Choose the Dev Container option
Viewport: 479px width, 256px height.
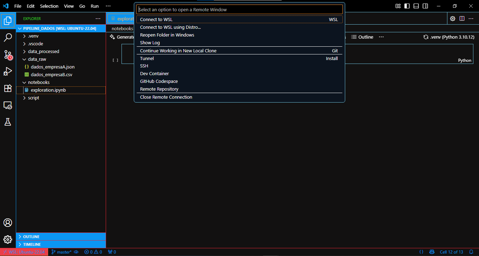pyautogui.click(x=239, y=73)
